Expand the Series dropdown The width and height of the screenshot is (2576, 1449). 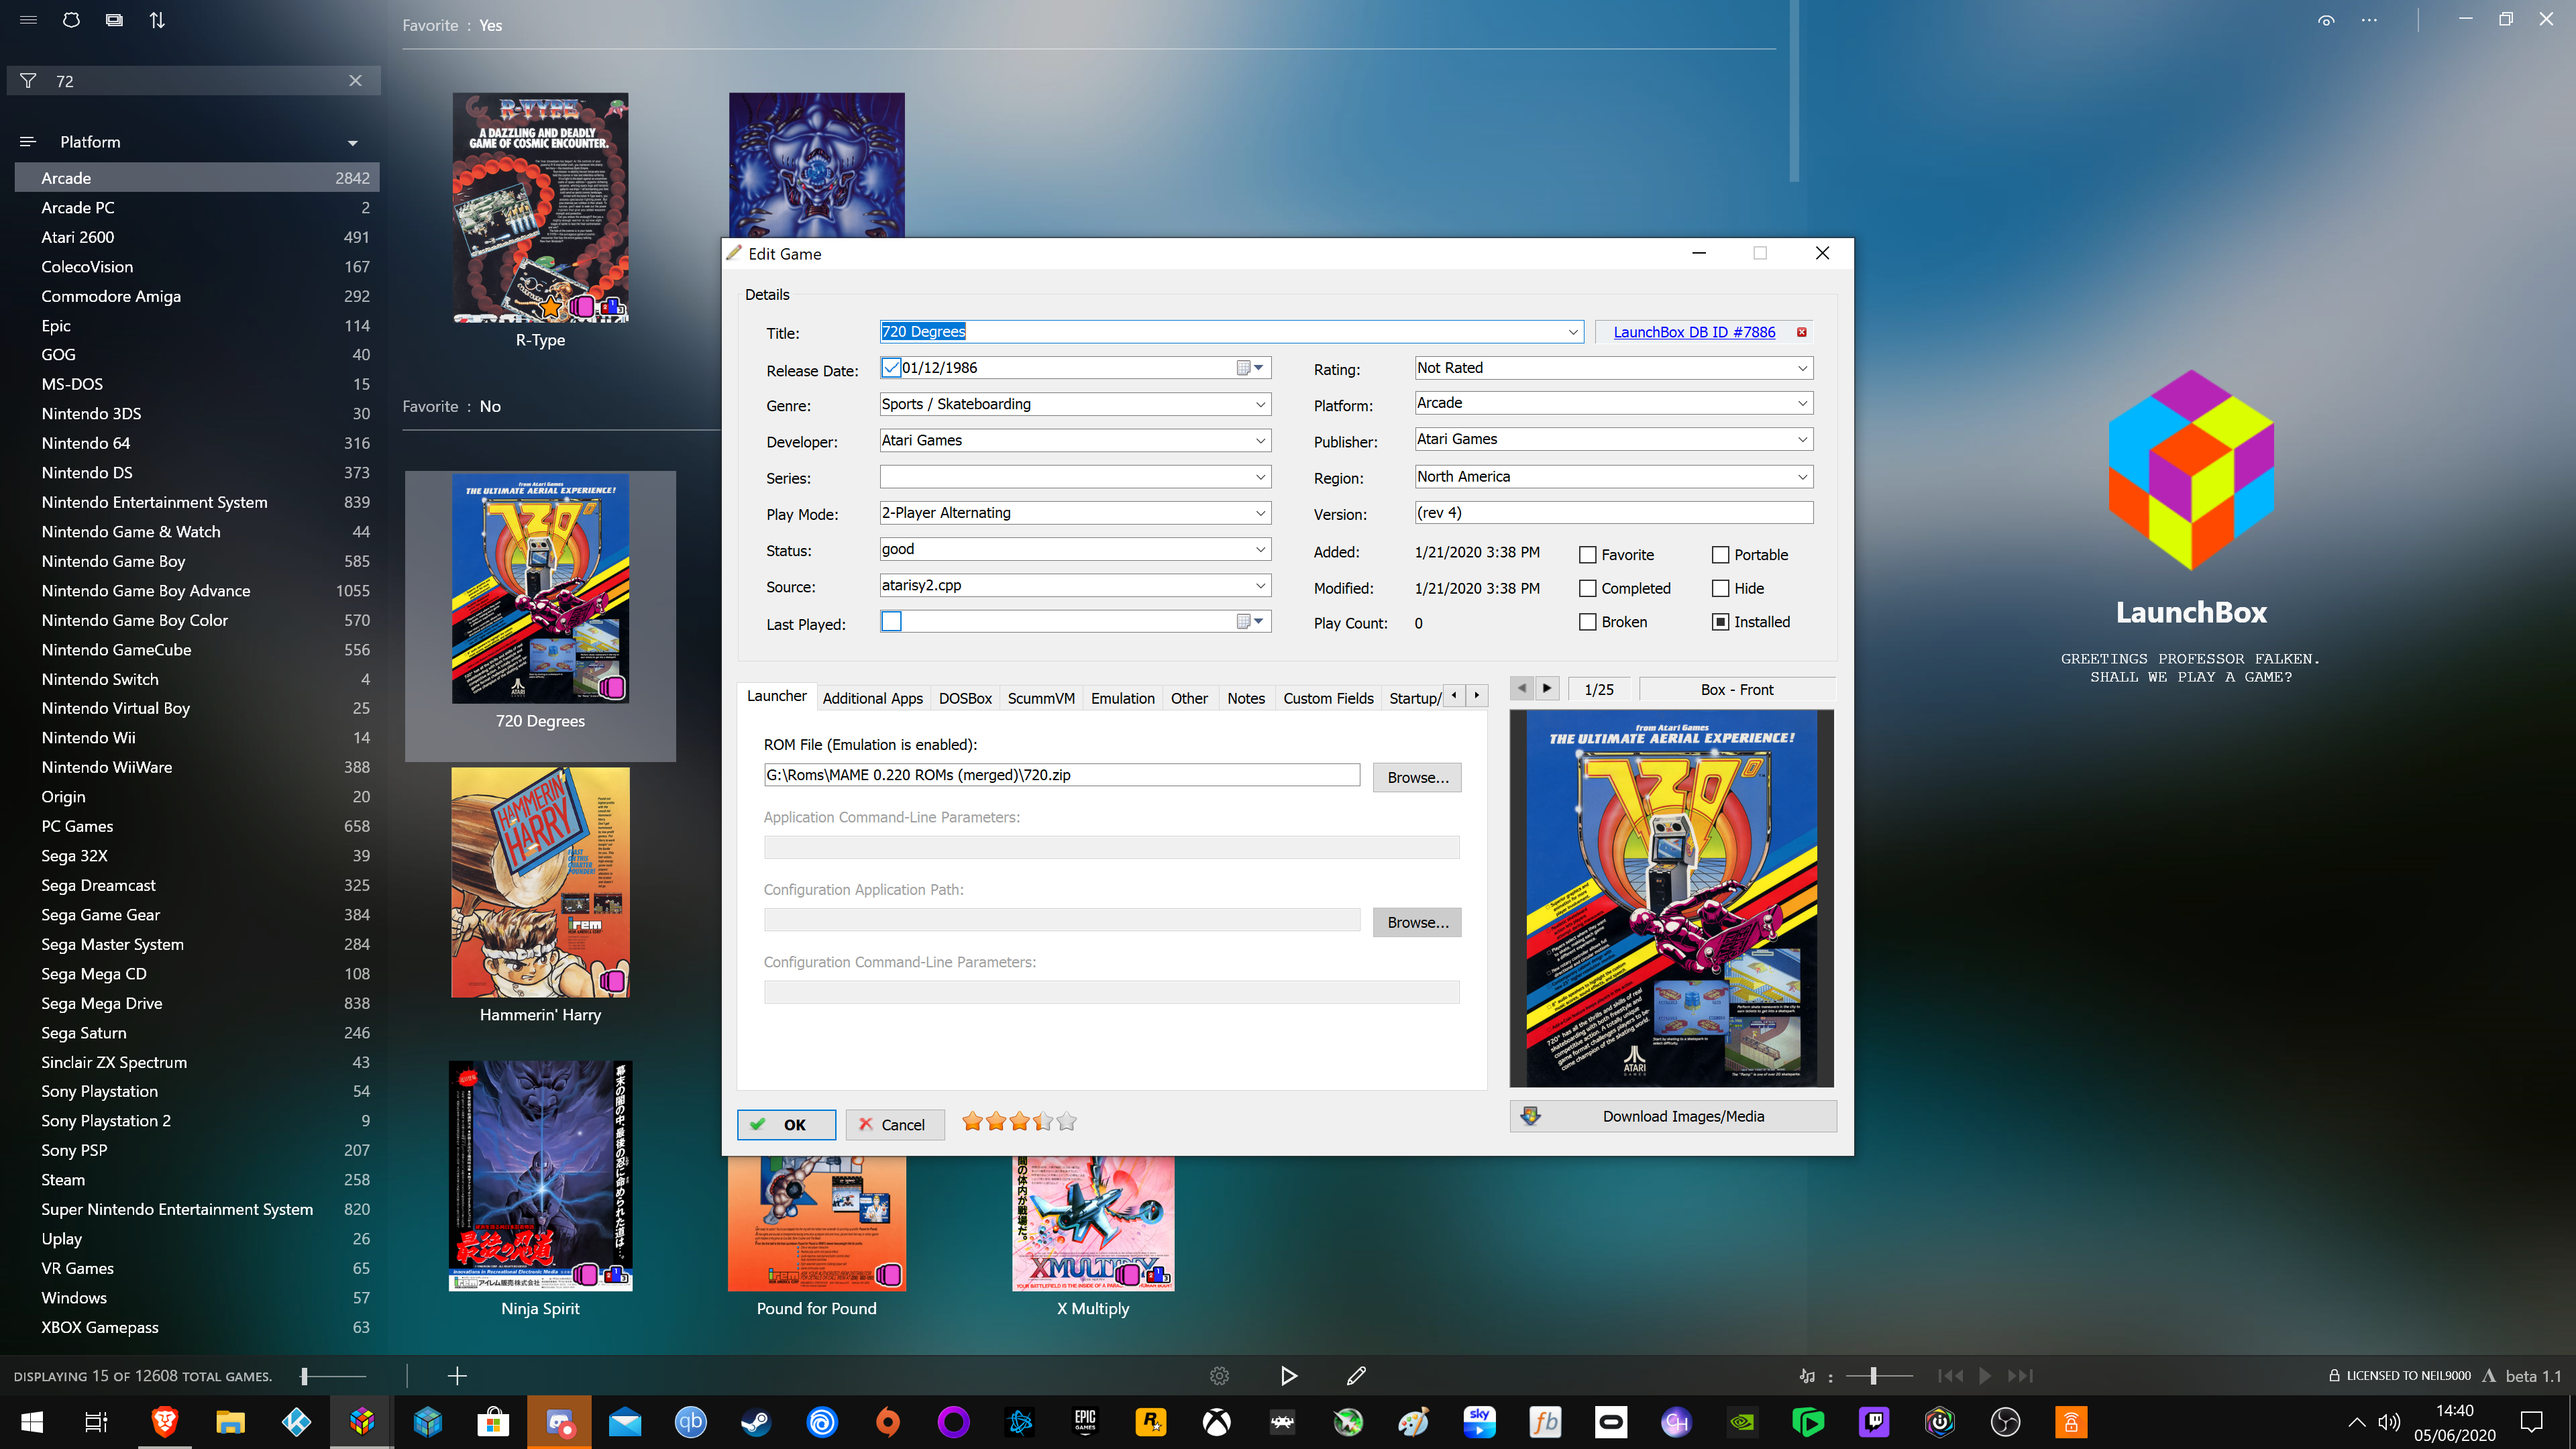(x=1260, y=478)
